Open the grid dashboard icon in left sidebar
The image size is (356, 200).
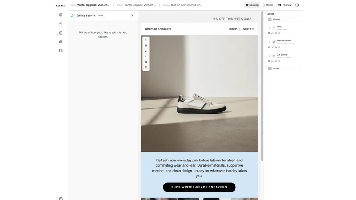[x=61, y=15]
